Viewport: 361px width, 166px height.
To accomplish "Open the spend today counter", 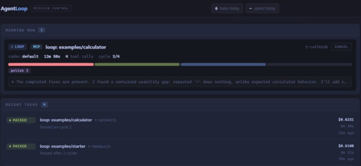I will (262, 8).
